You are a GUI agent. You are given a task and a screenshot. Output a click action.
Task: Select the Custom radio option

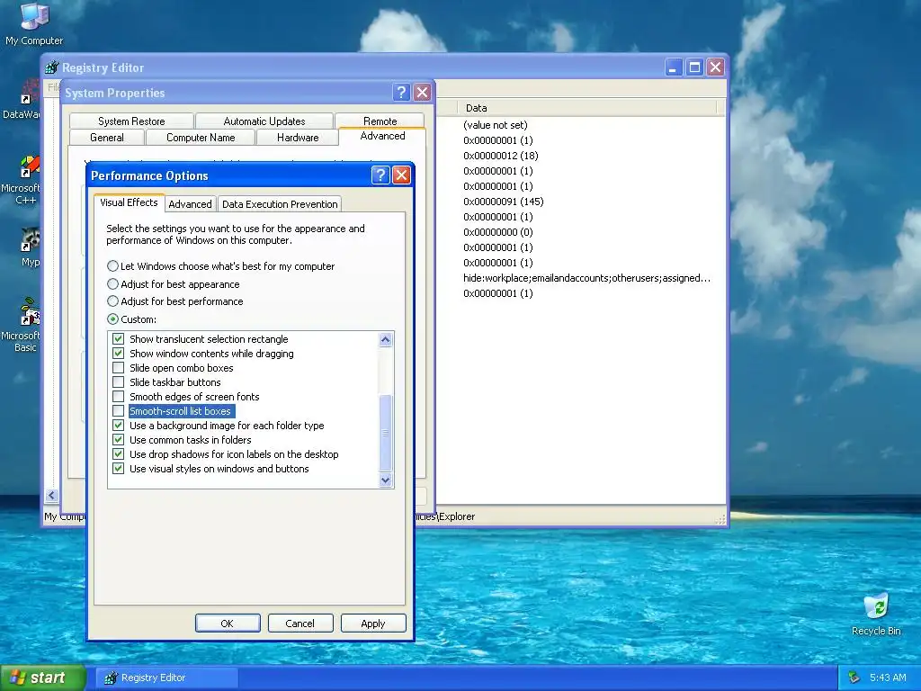(112, 319)
